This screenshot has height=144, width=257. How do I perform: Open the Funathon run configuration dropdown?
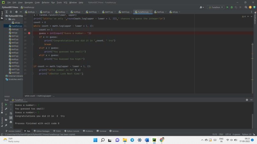tap(216, 7)
